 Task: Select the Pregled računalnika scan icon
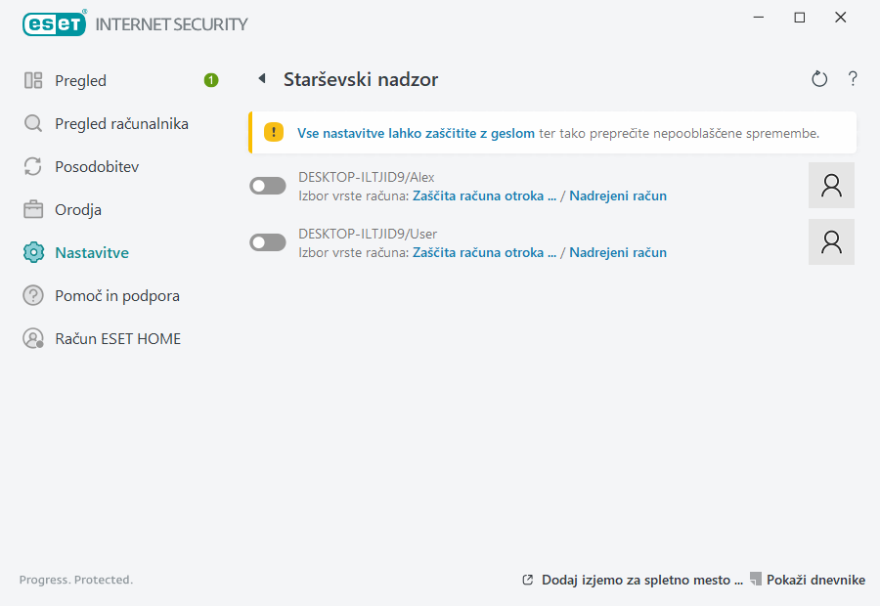coord(31,123)
